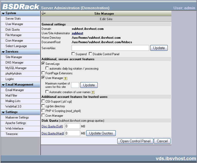Open Mailserver Settings
The width and height of the screenshot is (197, 163).
coord(20,117)
